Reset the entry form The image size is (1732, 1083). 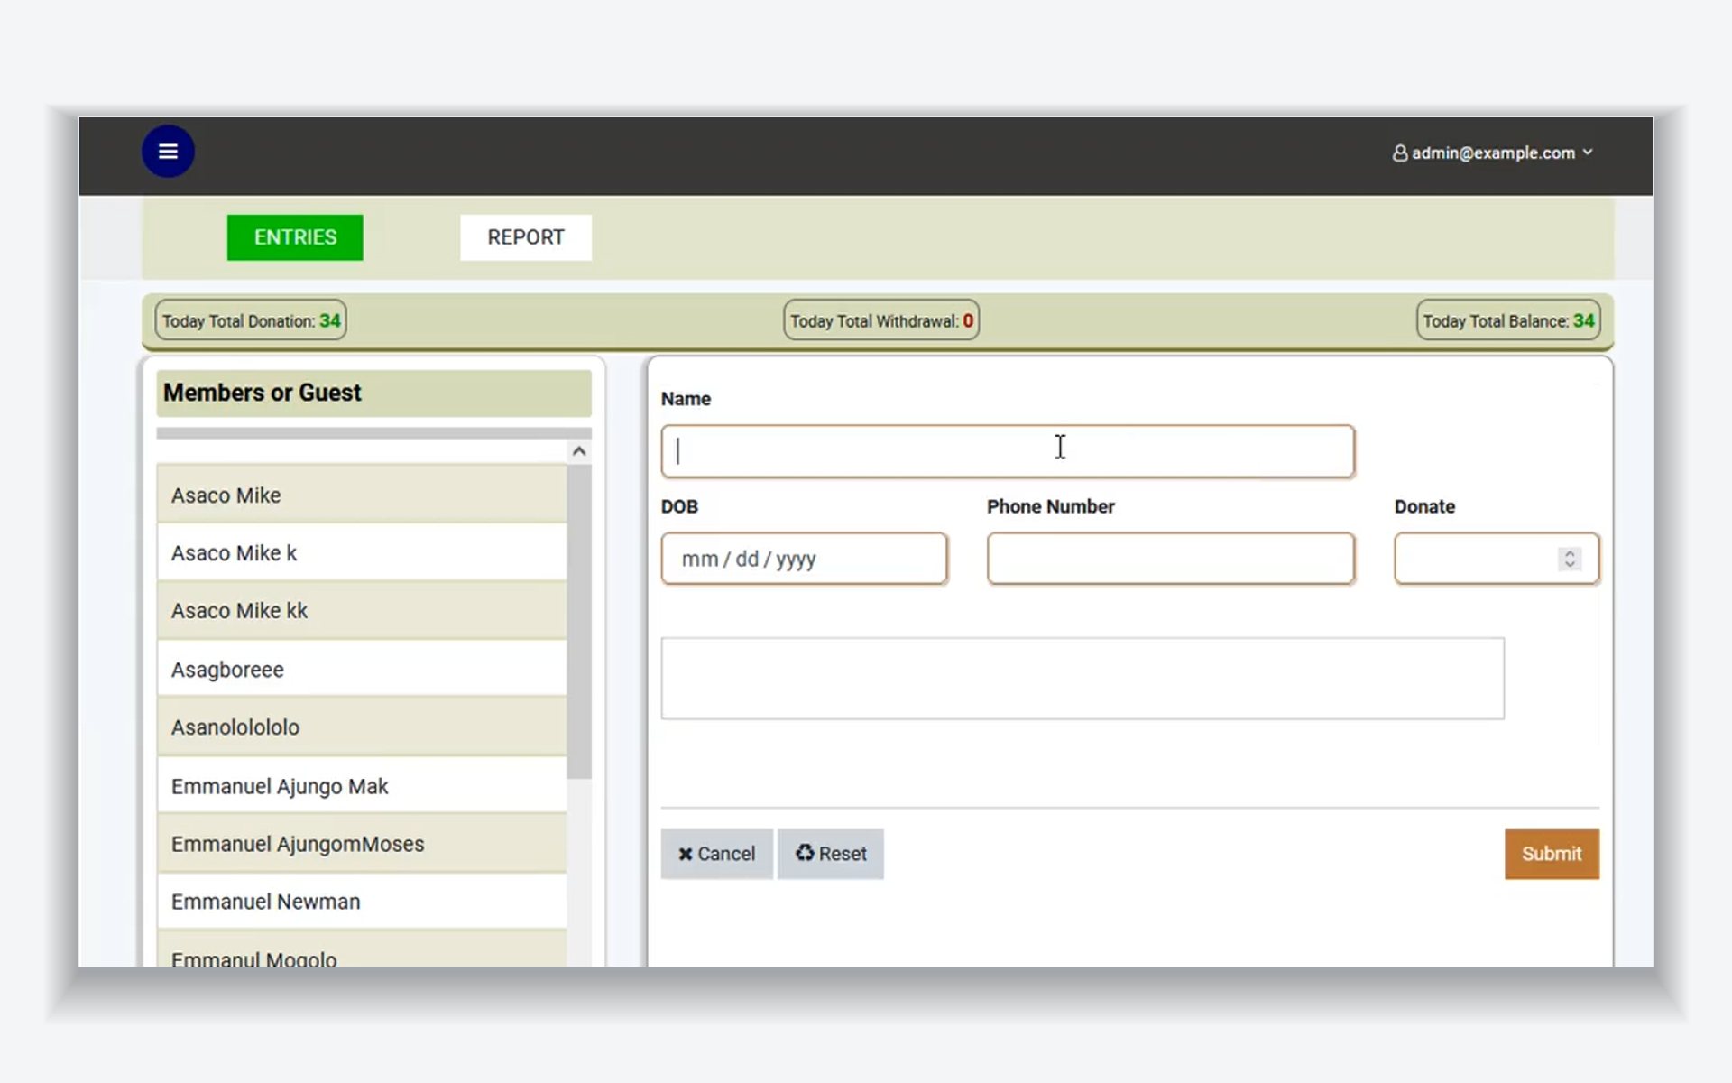coord(831,854)
